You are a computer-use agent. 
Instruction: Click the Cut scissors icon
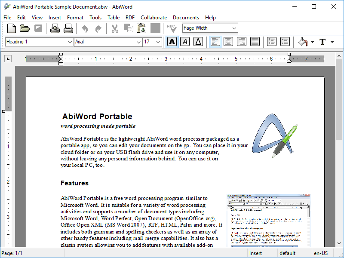tap(115, 28)
